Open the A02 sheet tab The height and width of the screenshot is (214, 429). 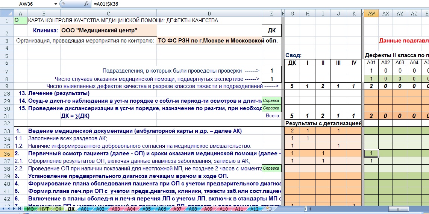(x=100, y=209)
